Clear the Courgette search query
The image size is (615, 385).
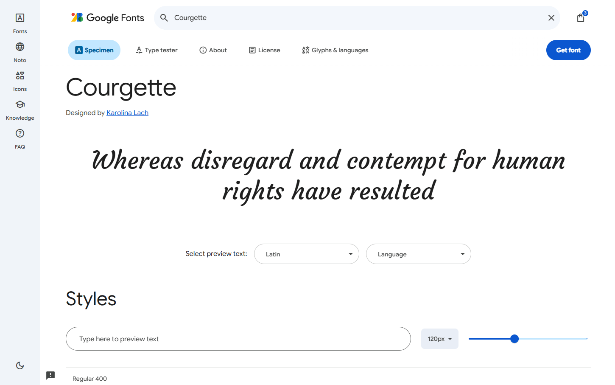pos(551,17)
